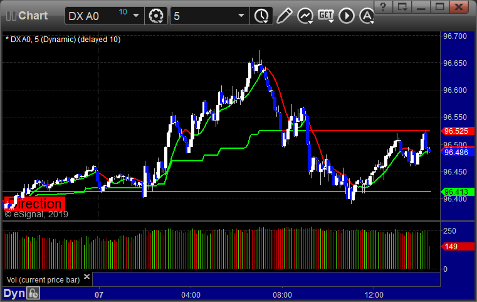
Task: Click the blue 96.486 price marker
Action: point(457,153)
